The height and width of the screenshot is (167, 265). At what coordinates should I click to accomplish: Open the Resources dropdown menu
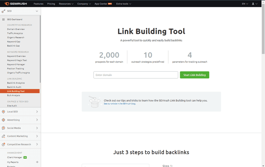coord(66,4)
